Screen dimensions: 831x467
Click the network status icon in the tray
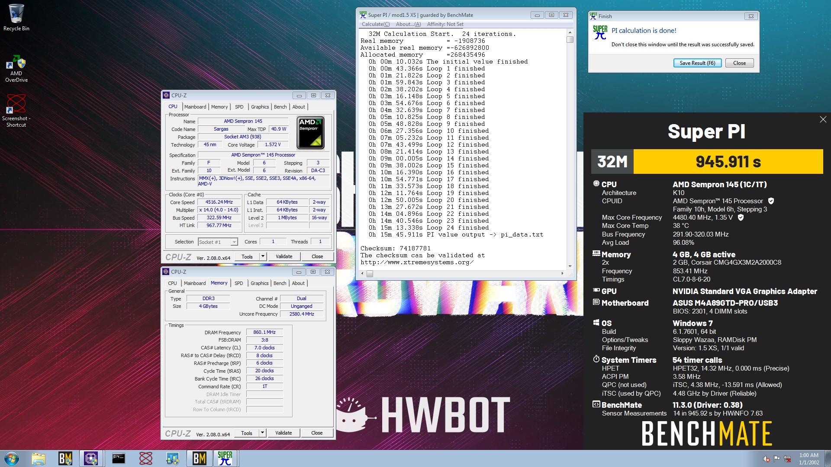pyautogui.click(x=787, y=459)
